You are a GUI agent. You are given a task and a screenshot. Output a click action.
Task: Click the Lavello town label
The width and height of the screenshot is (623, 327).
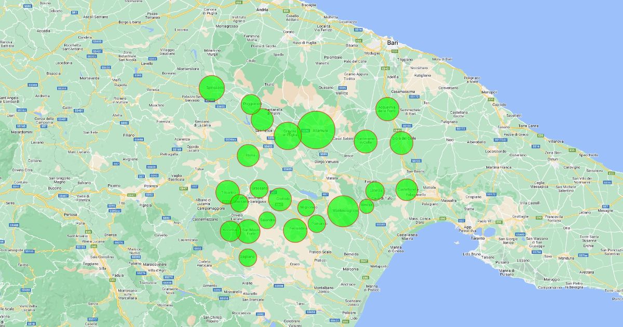point(147,63)
